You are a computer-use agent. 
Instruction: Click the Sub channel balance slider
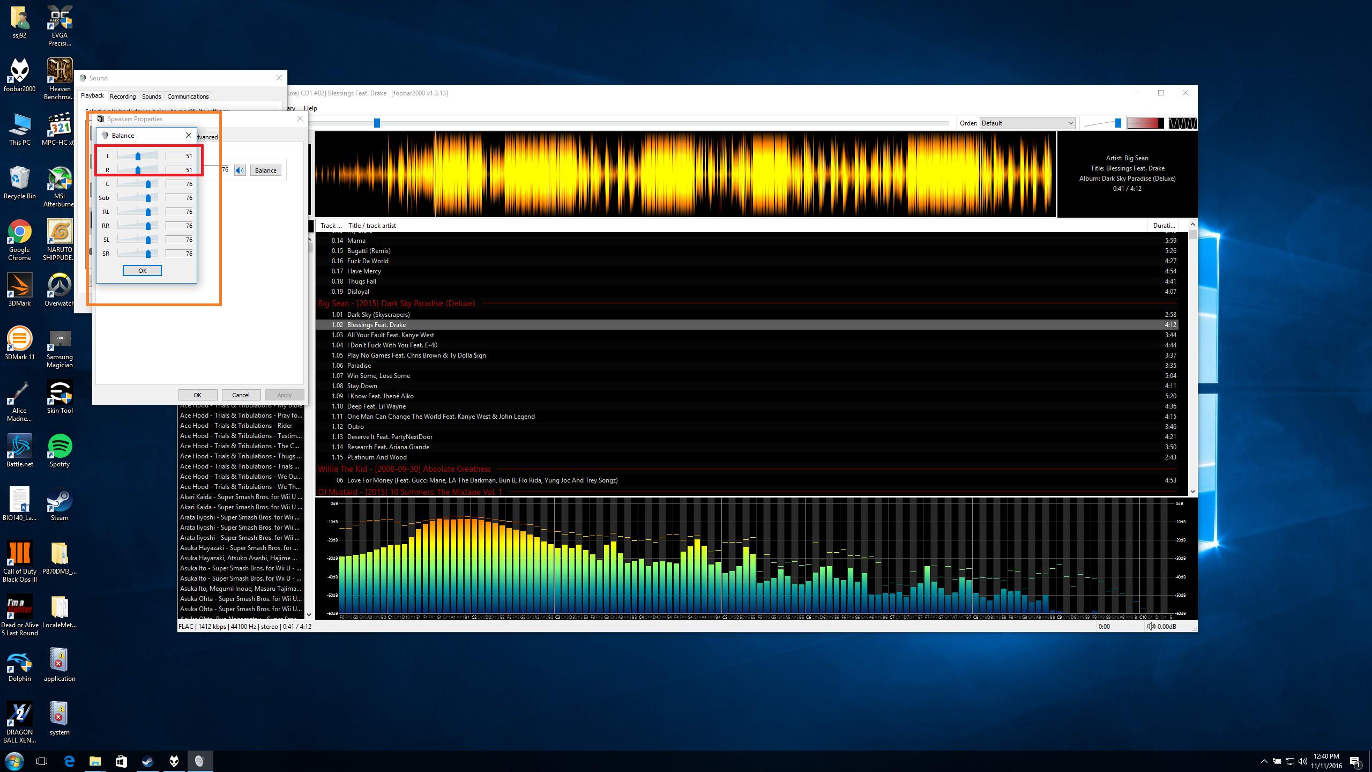coord(148,198)
